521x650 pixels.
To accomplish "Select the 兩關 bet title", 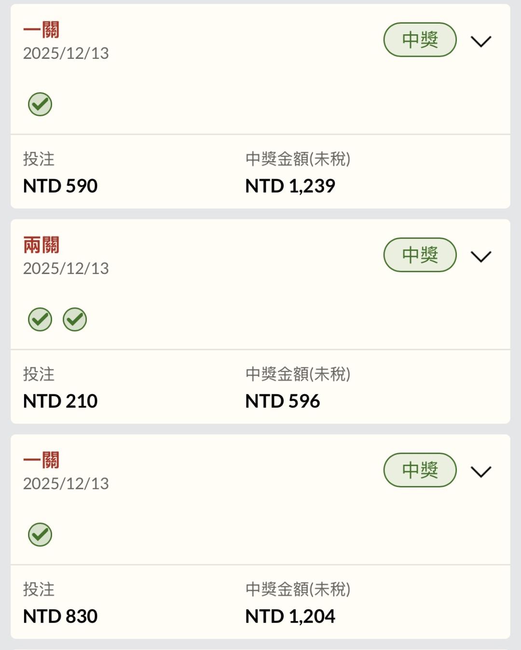I will point(41,245).
